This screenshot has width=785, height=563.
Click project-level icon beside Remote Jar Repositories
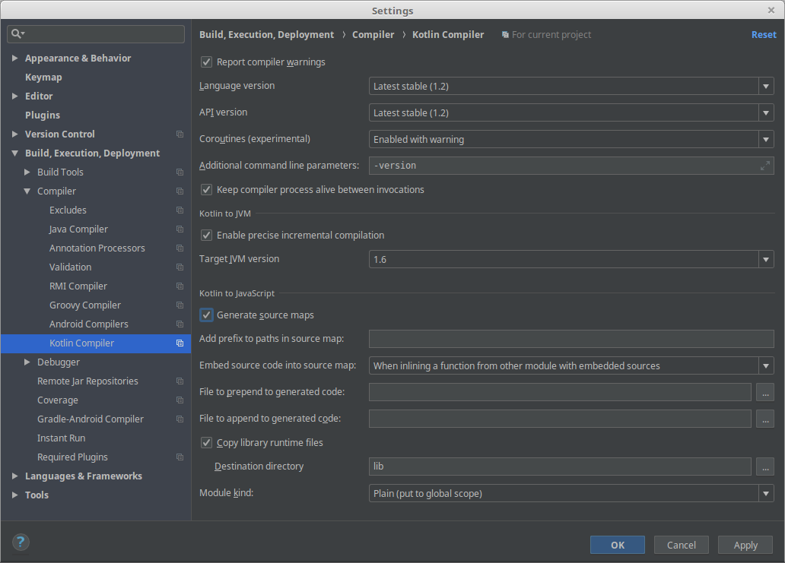coord(180,381)
